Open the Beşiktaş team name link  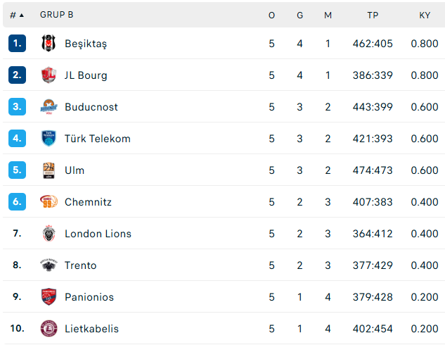point(86,44)
